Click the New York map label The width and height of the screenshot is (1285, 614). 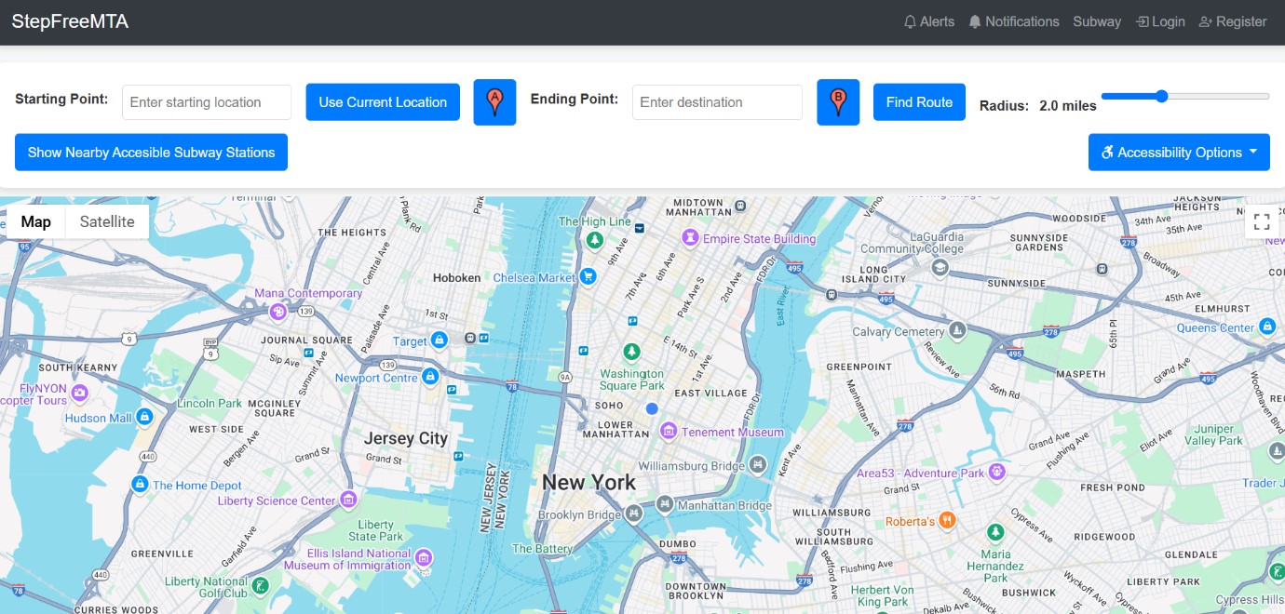tap(588, 482)
